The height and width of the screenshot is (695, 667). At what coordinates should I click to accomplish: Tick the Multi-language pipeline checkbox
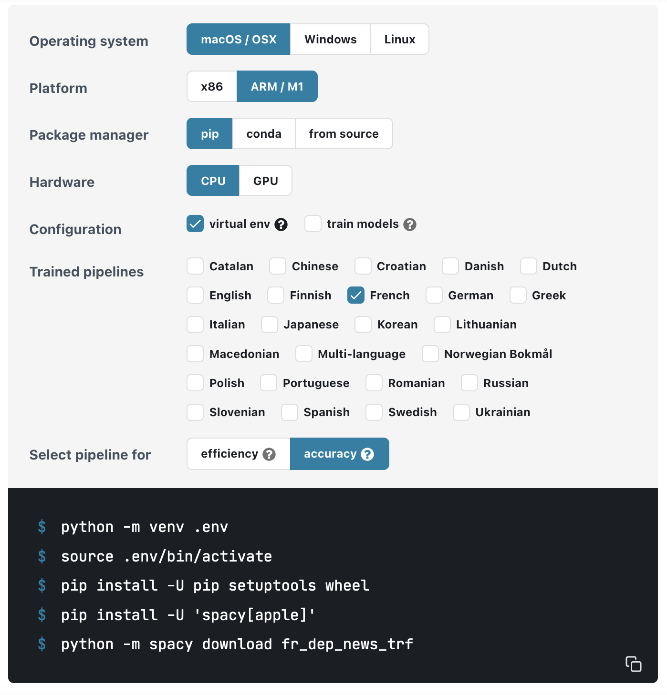[x=304, y=354]
